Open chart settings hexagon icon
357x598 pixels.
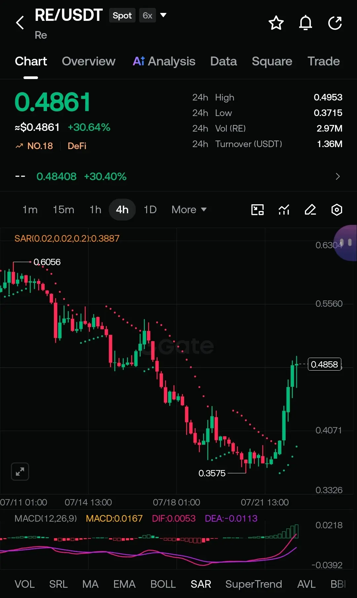337,210
